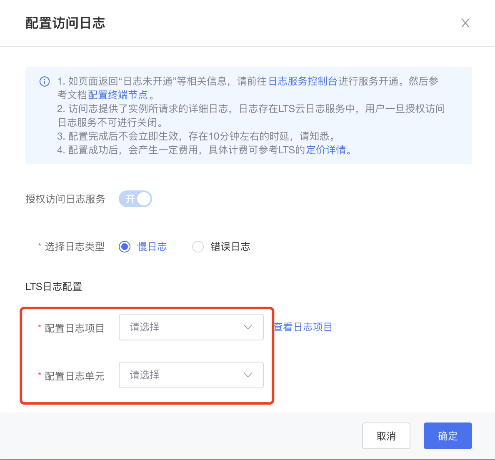
Task: Click the LTS日志配置 section heading
Action: click(x=54, y=287)
